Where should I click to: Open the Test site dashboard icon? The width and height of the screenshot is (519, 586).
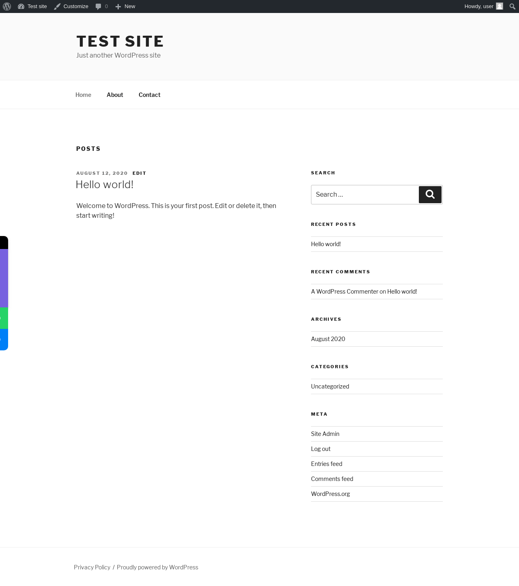tap(21, 6)
